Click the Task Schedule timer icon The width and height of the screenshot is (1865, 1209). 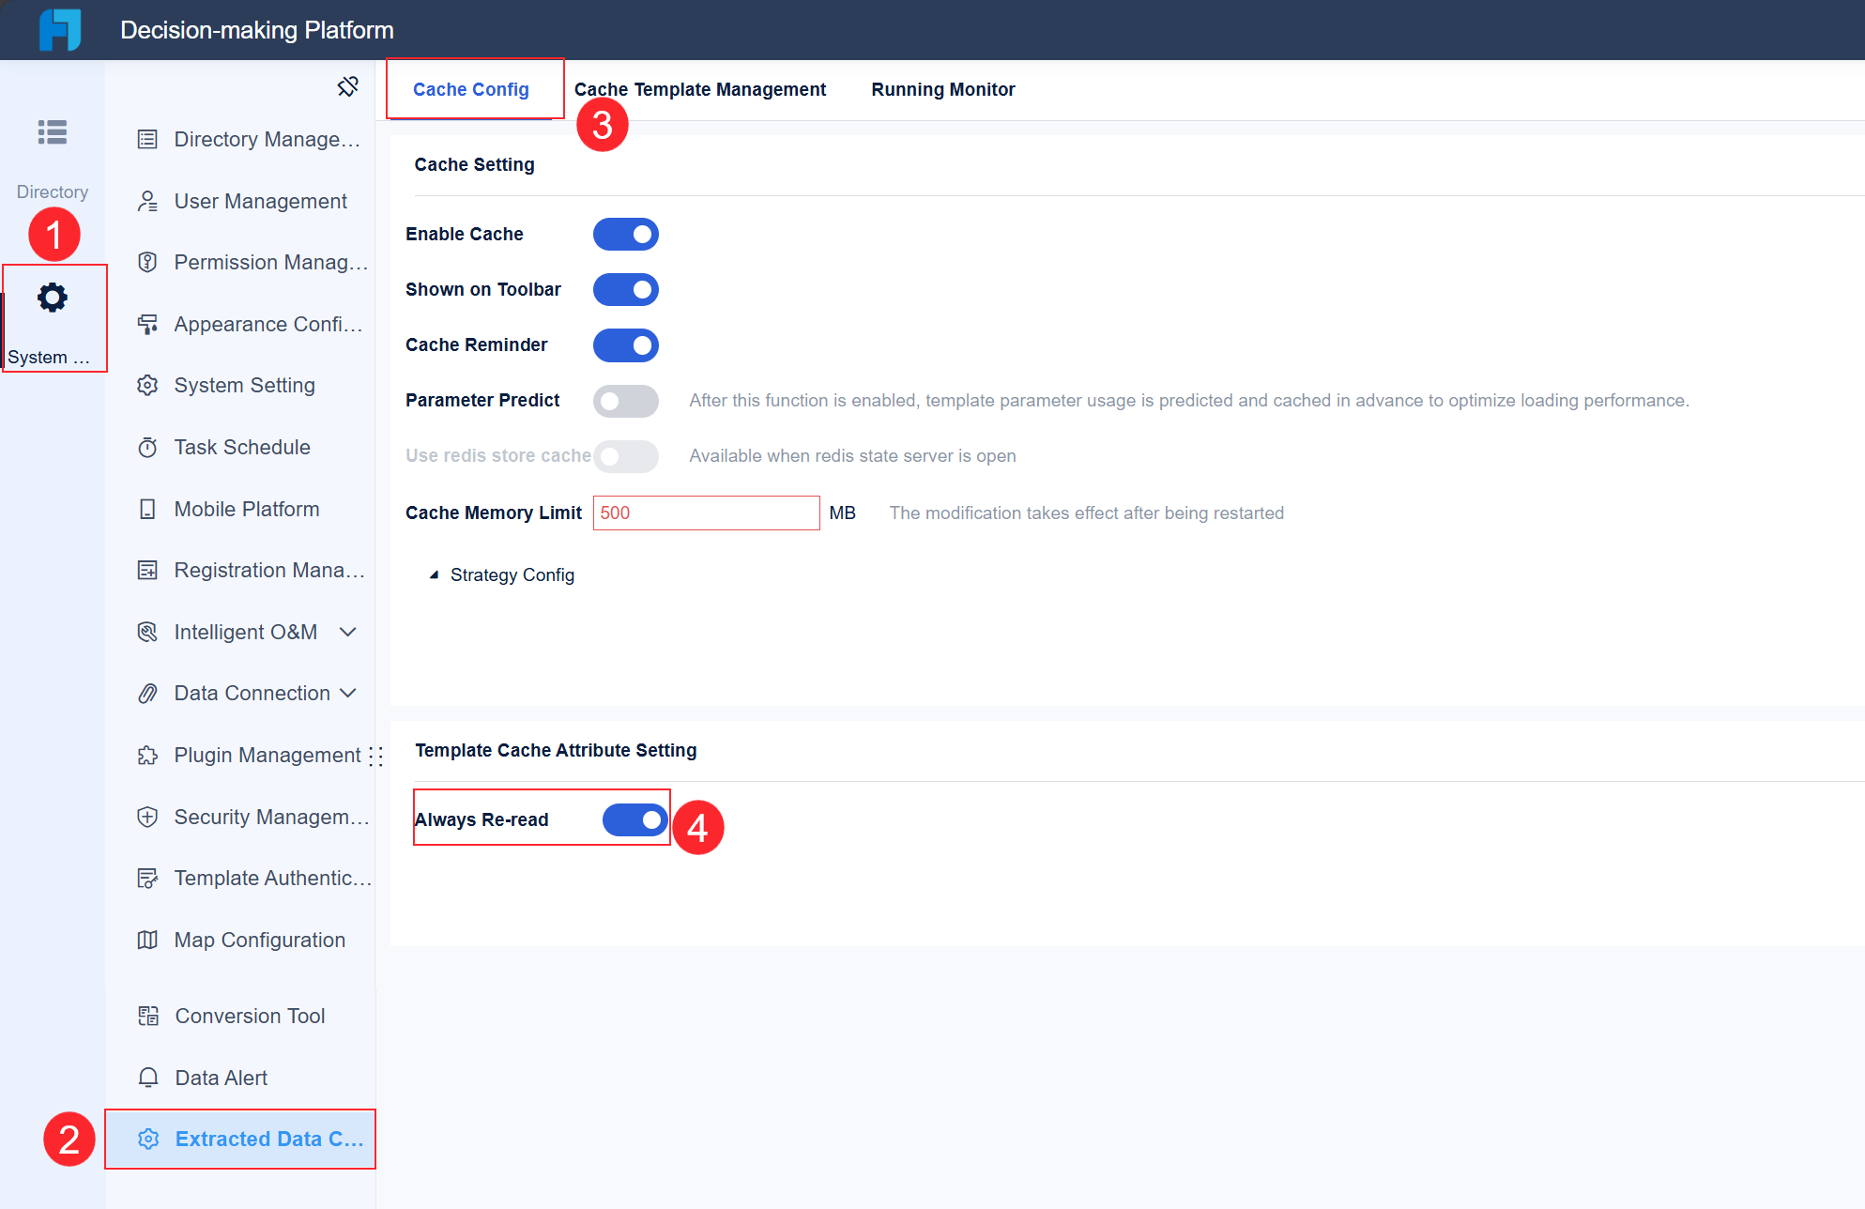click(x=147, y=447)
